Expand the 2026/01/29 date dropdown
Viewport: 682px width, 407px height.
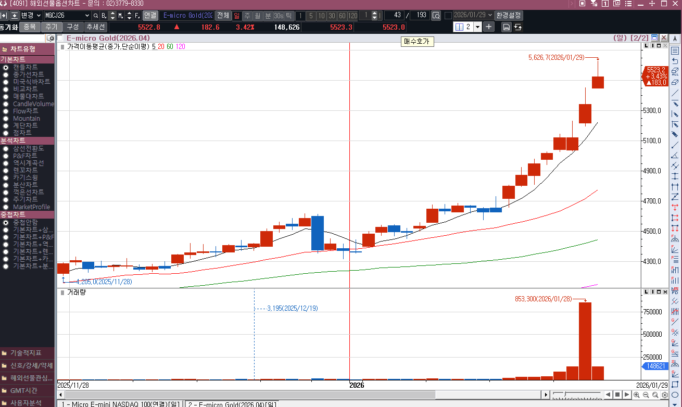[x=489, y=16]
